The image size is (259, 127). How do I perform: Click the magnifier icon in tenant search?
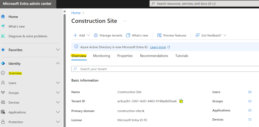click(x=75, y=69)
